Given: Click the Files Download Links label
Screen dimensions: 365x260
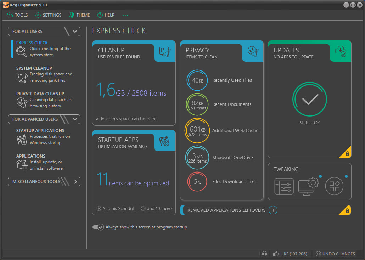Looking at the screenshot, I should [234, 182].
